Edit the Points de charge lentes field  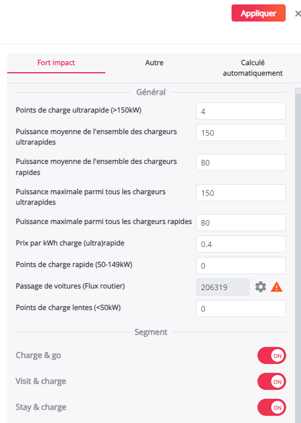click(x=241, y=309)
